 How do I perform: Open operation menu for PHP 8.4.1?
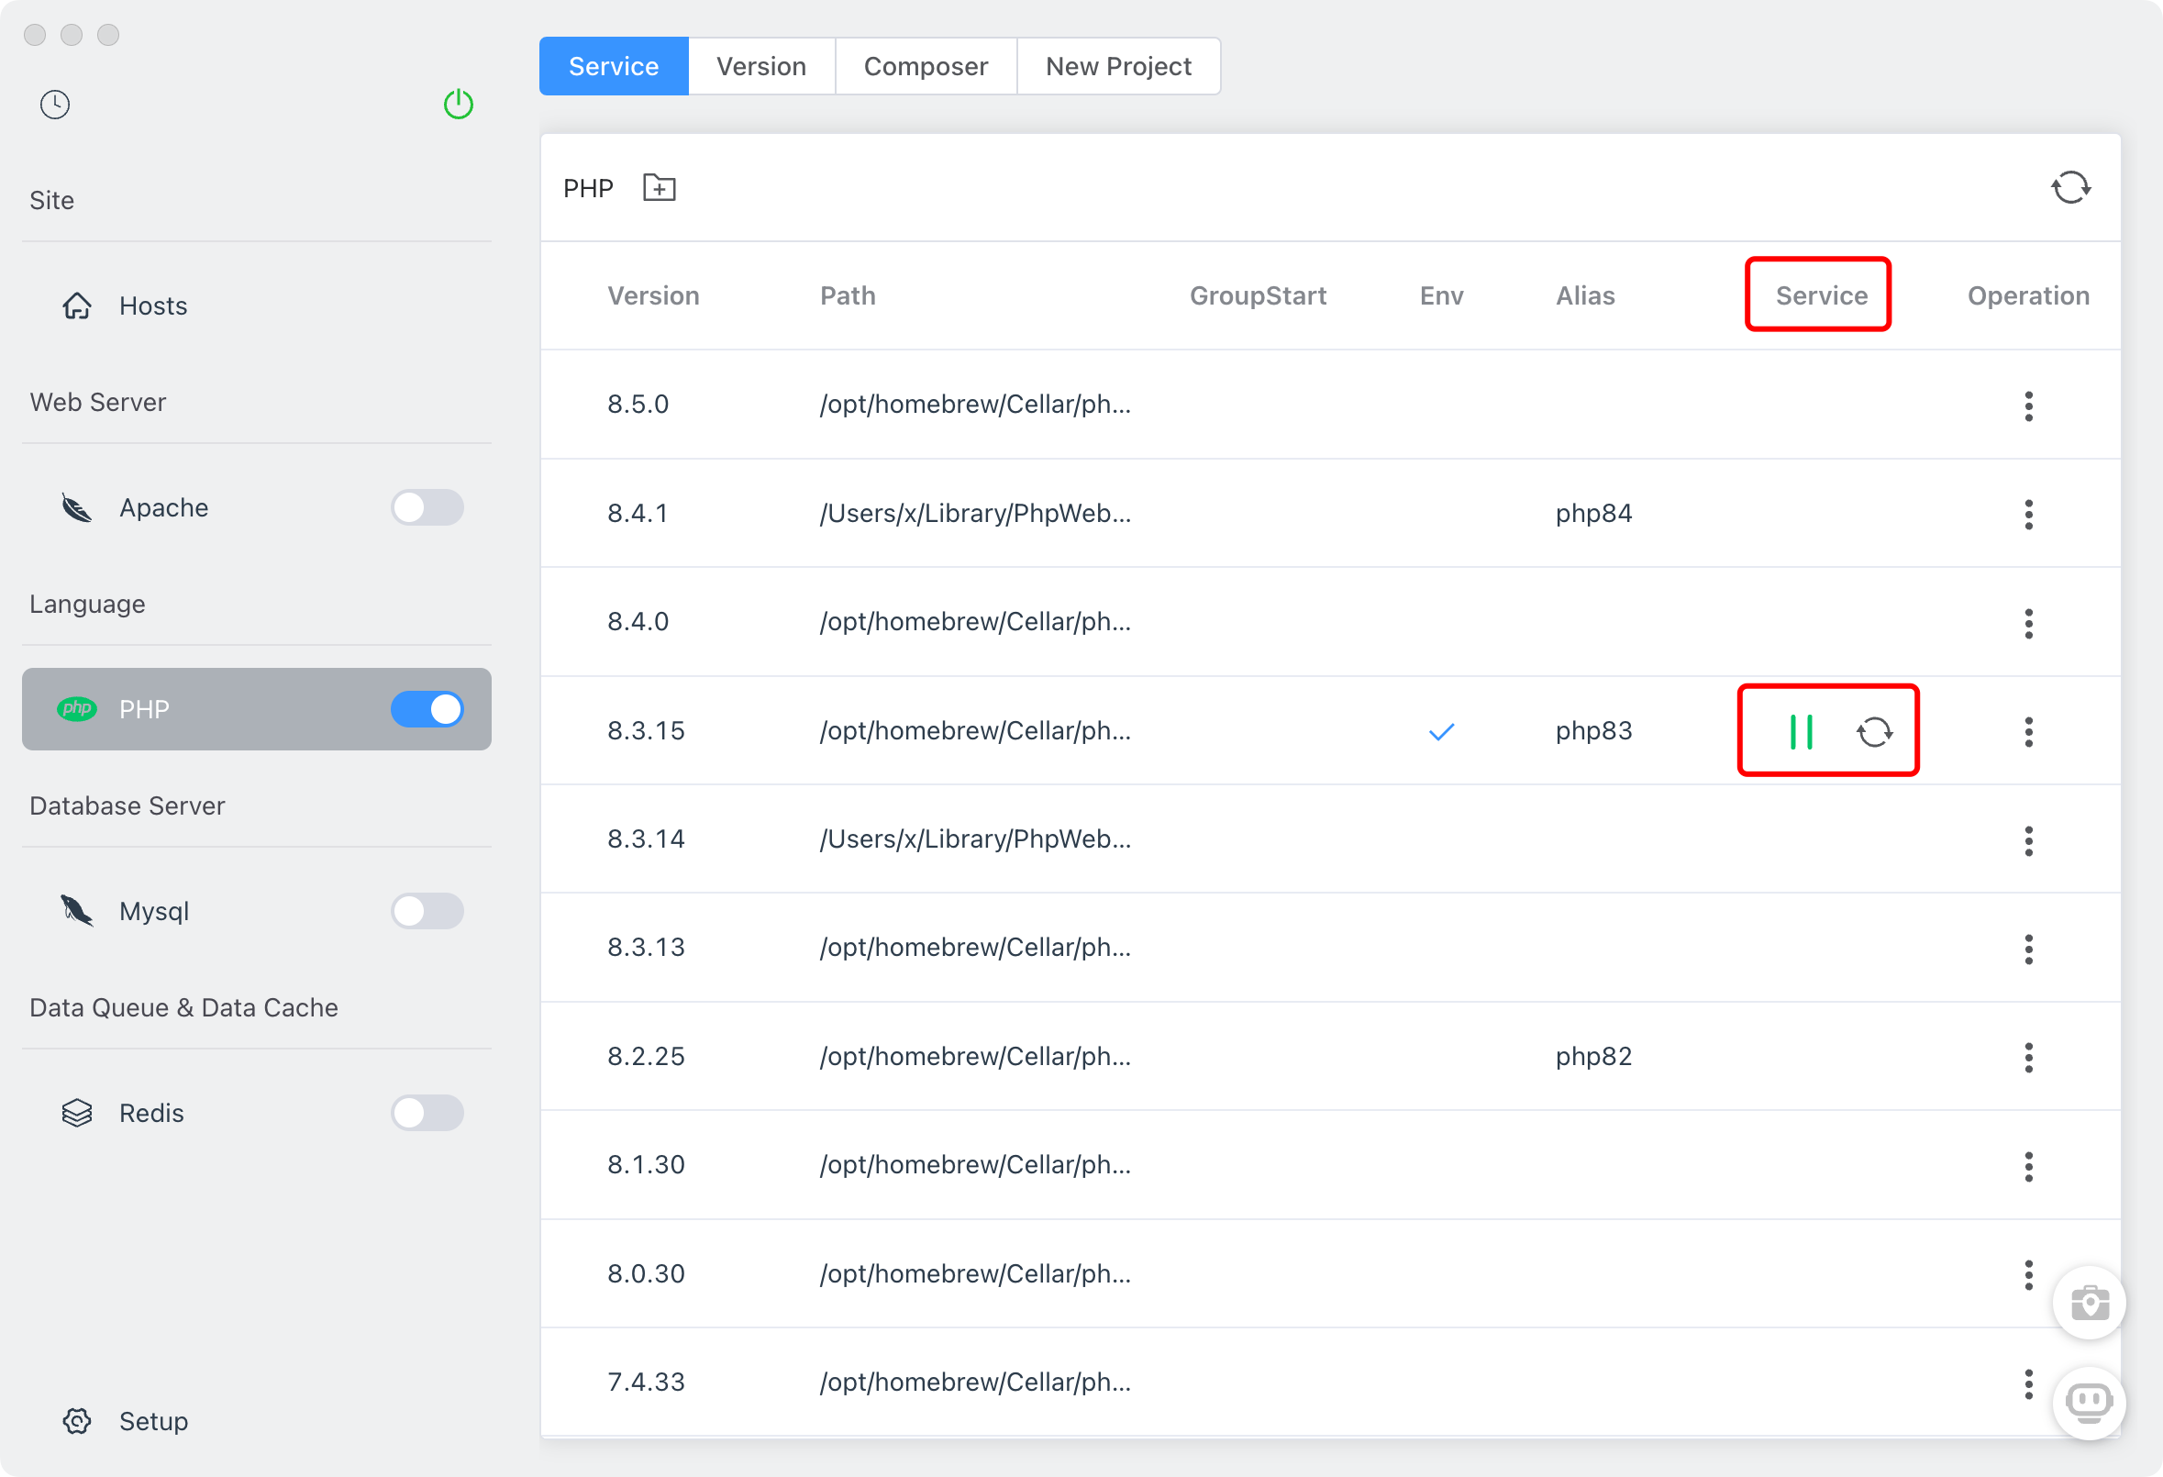pos(2028,514)
